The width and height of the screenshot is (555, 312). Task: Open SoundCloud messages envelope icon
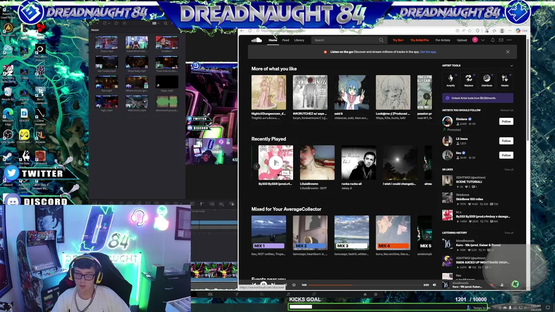[501, 40]
